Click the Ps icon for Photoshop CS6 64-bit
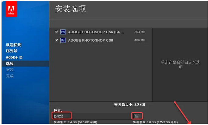This screenshot has width=208, height=125. point(63,32)
